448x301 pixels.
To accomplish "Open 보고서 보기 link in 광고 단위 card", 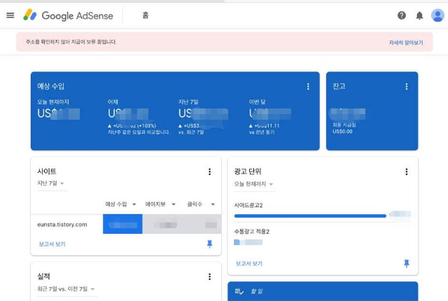I will [x=249, y=264].
